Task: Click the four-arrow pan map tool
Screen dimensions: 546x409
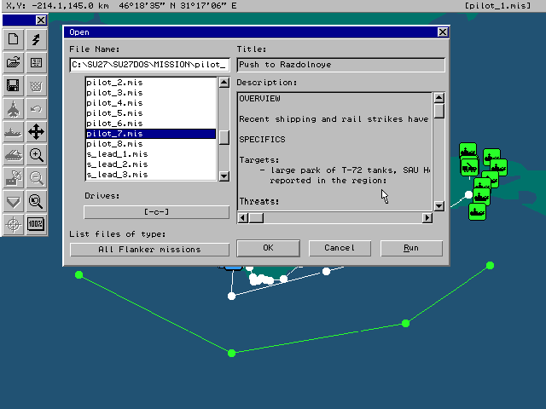Action: pos(37,132)
